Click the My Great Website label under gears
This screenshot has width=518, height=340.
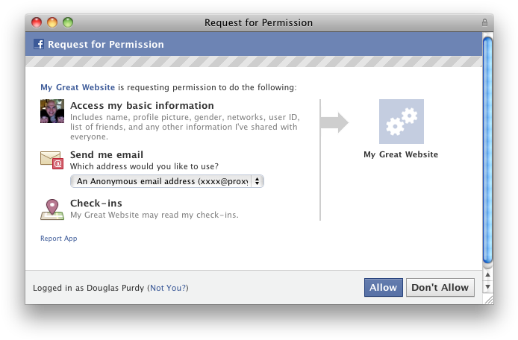(x=401, y=155)
